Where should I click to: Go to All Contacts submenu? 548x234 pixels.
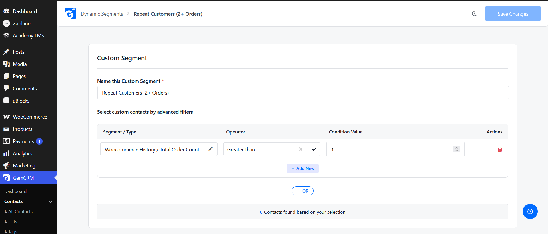[x=20, y=211]
